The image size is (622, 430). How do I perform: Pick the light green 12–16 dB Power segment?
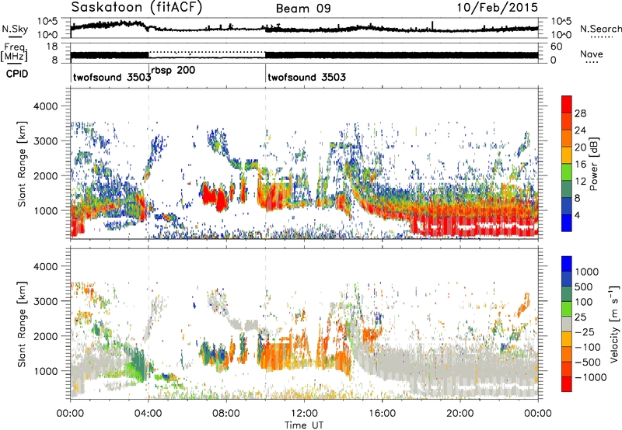coord(567,172)
